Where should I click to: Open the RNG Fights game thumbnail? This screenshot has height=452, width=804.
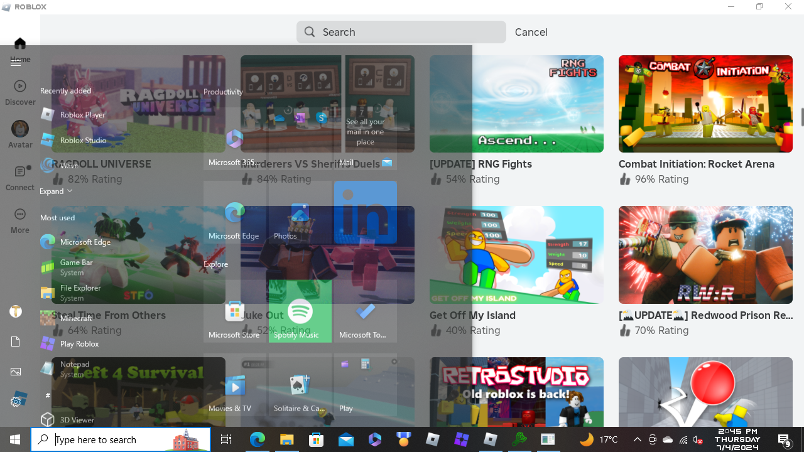click(516, 104)
